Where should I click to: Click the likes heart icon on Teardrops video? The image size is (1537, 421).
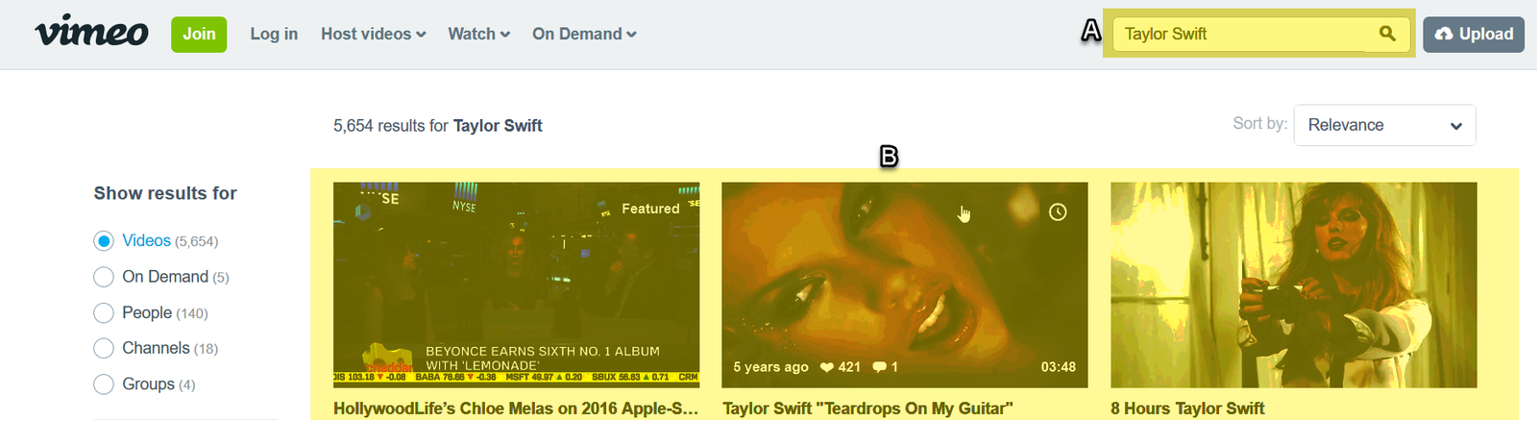(826, 367)
